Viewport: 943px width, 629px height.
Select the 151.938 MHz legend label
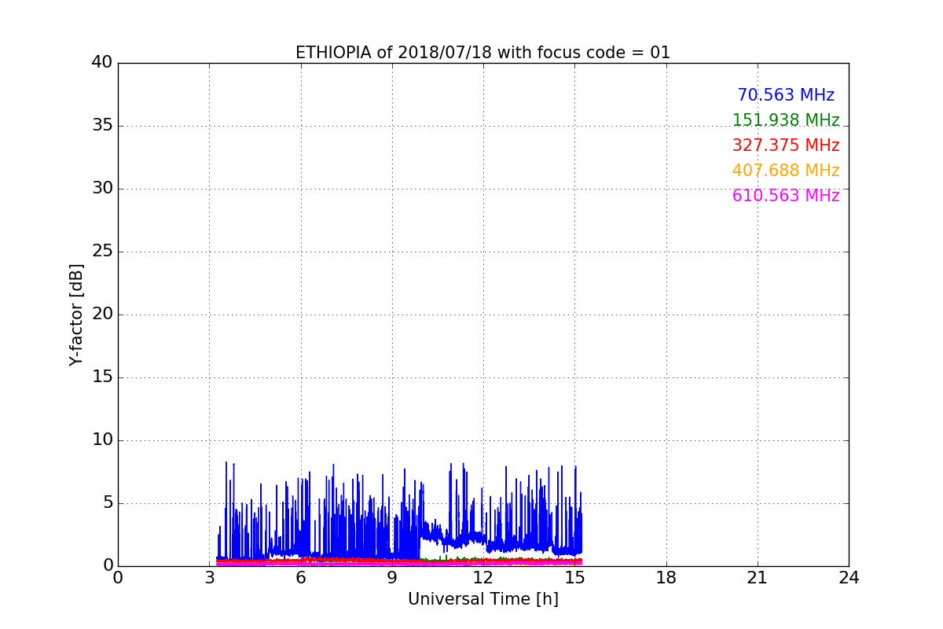(x=786, y=120)
